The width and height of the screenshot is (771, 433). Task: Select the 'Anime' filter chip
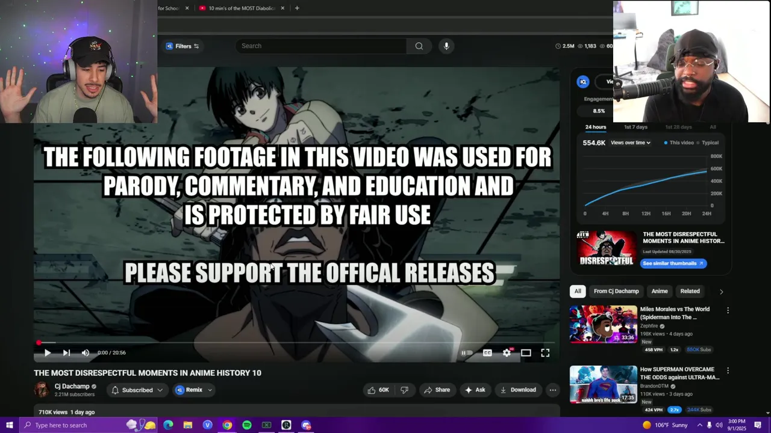tap(660, 291)
